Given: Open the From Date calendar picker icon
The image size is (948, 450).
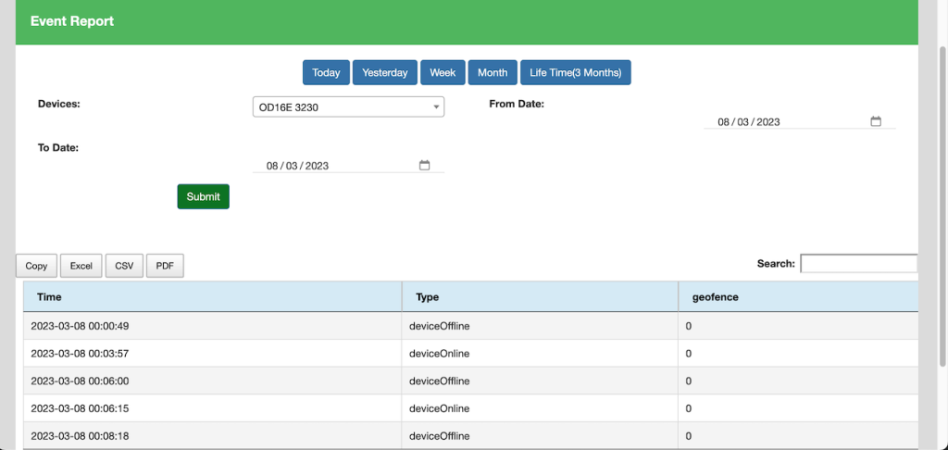Looking at the screenshot, I should (x=875, y=121).
